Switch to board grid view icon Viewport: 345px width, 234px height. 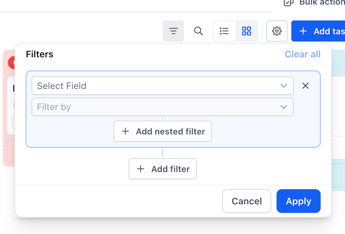point(247,31)
